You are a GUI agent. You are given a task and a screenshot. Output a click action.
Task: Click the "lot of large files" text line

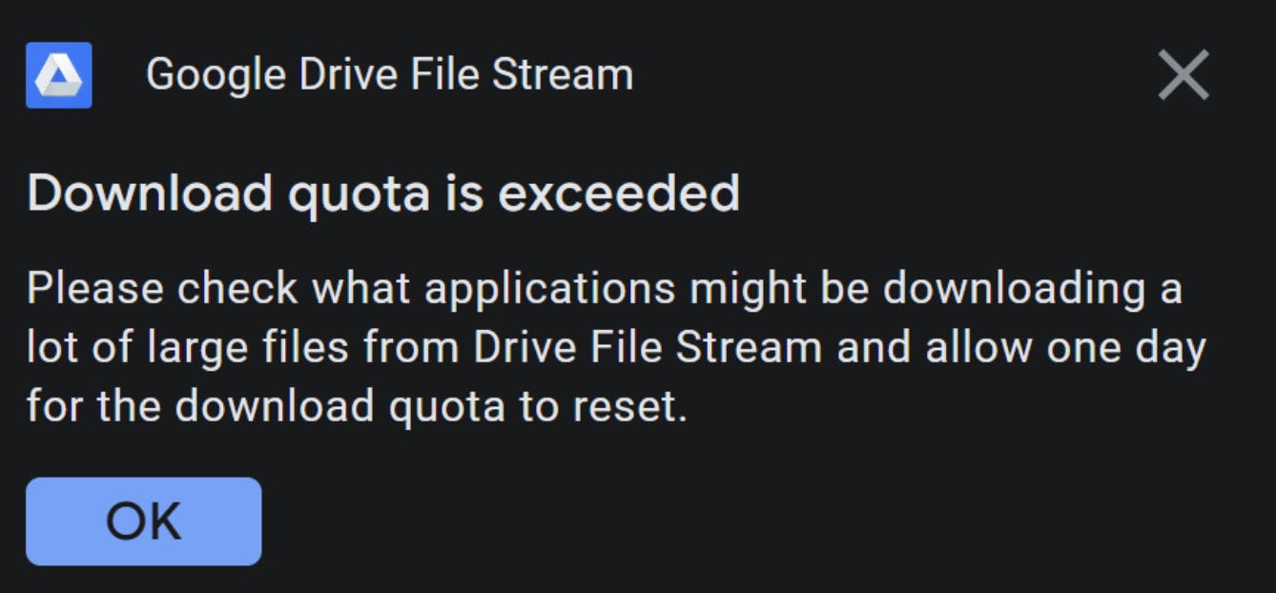pos(616,348)
